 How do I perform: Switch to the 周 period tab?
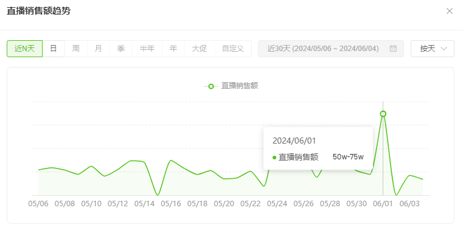[x=76, y=49]
